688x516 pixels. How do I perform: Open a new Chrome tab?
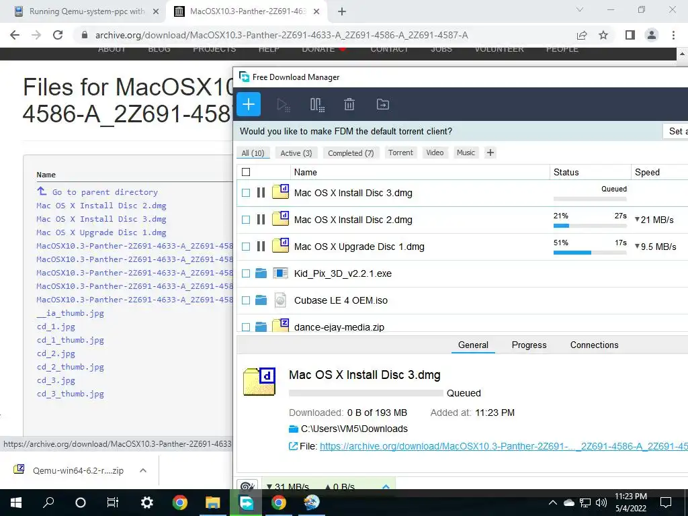coord(342,11)
